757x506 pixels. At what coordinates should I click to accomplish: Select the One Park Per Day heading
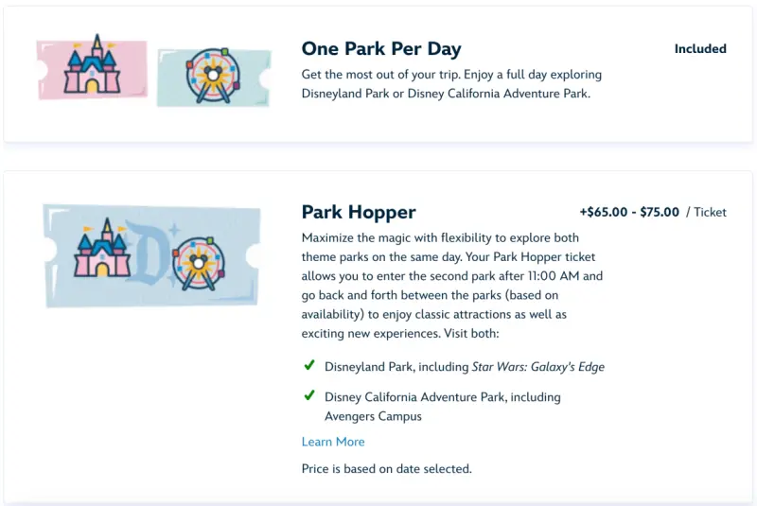point(381,49)
